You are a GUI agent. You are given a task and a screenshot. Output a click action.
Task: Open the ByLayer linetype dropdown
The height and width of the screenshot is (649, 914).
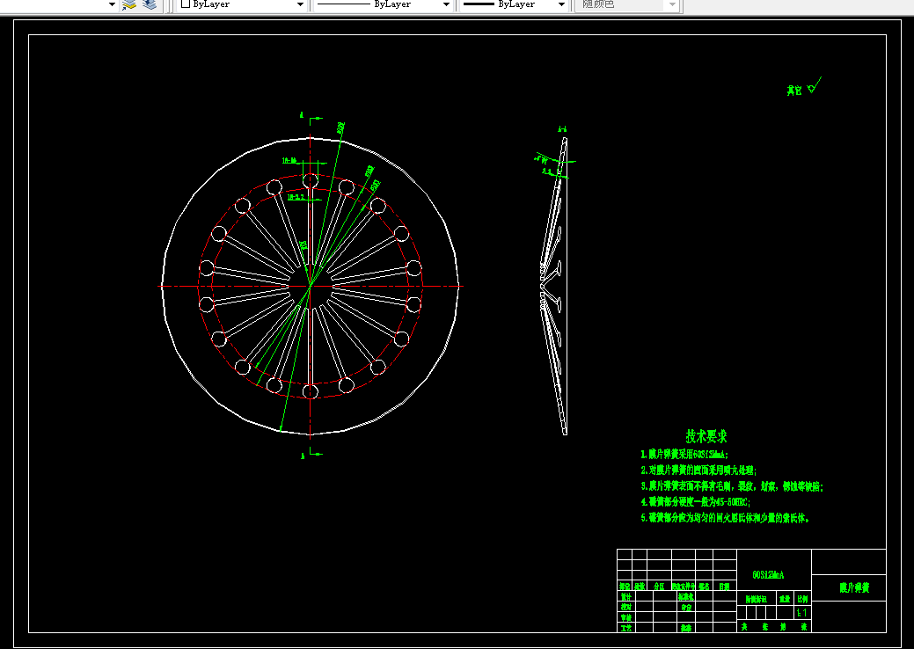tap(446, 4)
